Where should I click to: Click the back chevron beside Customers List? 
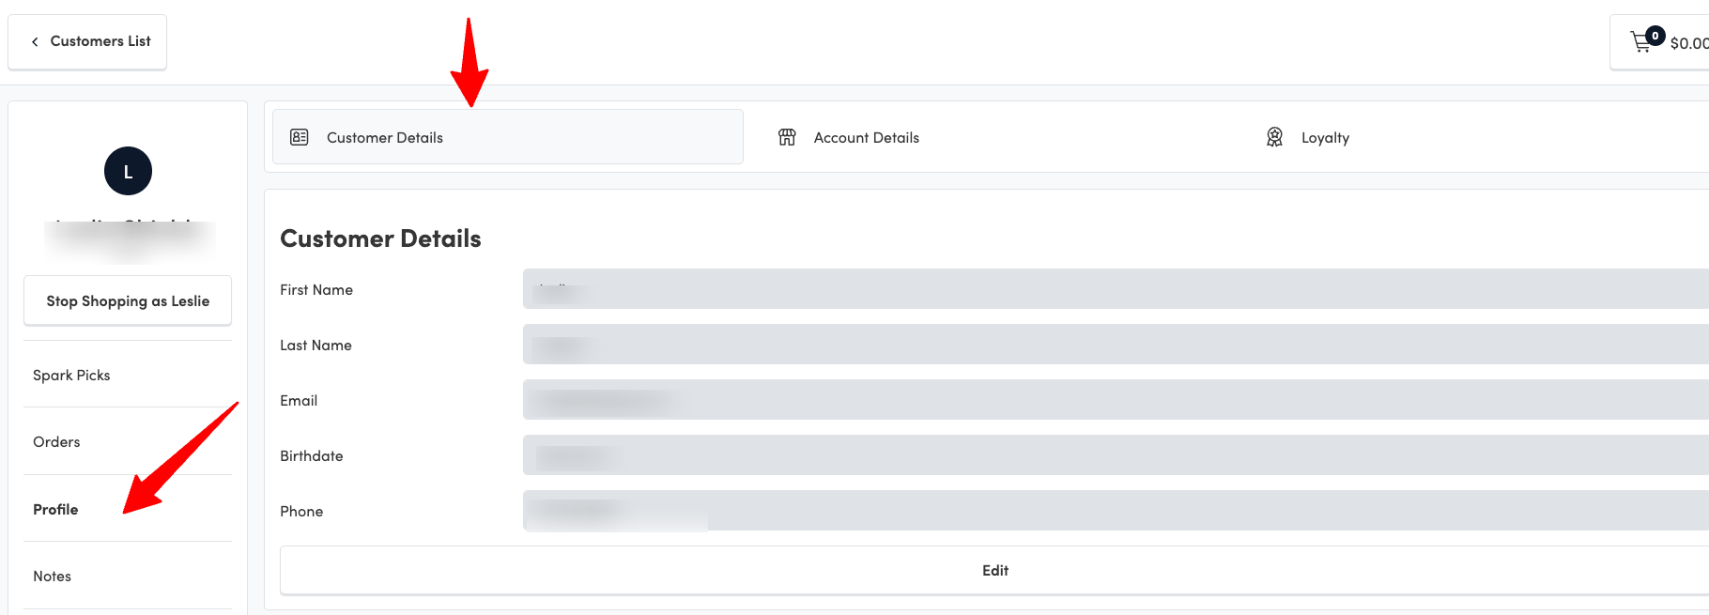(x=35, y=42)
